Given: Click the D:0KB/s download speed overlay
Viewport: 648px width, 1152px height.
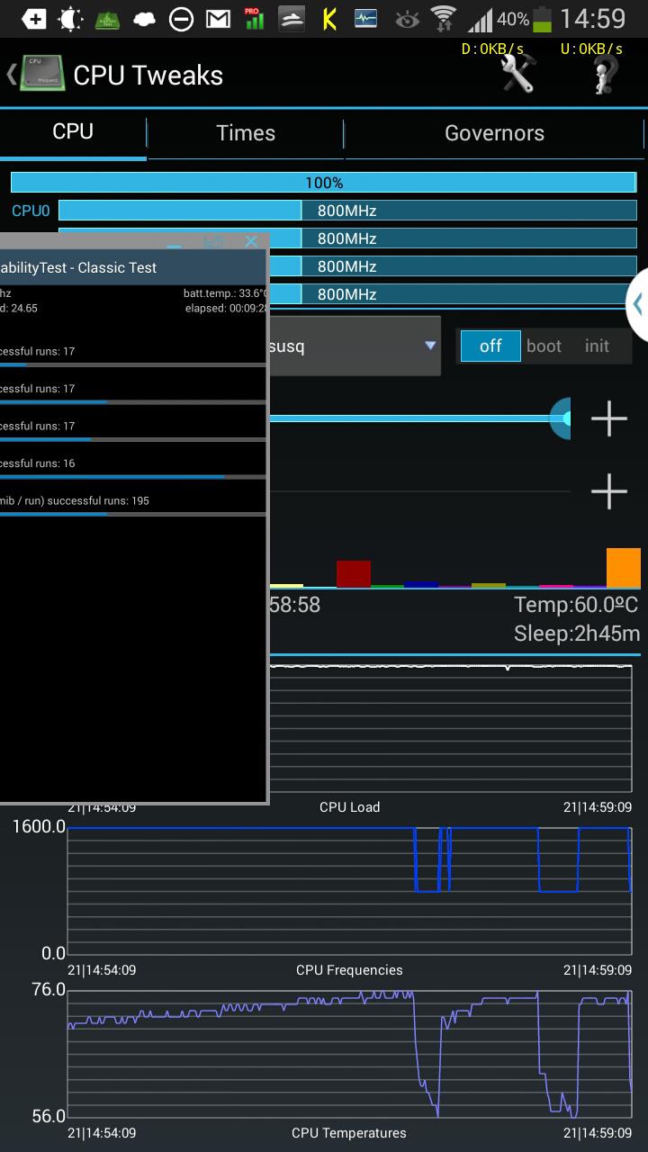Looking at the screenshot, I should (492, 49).
